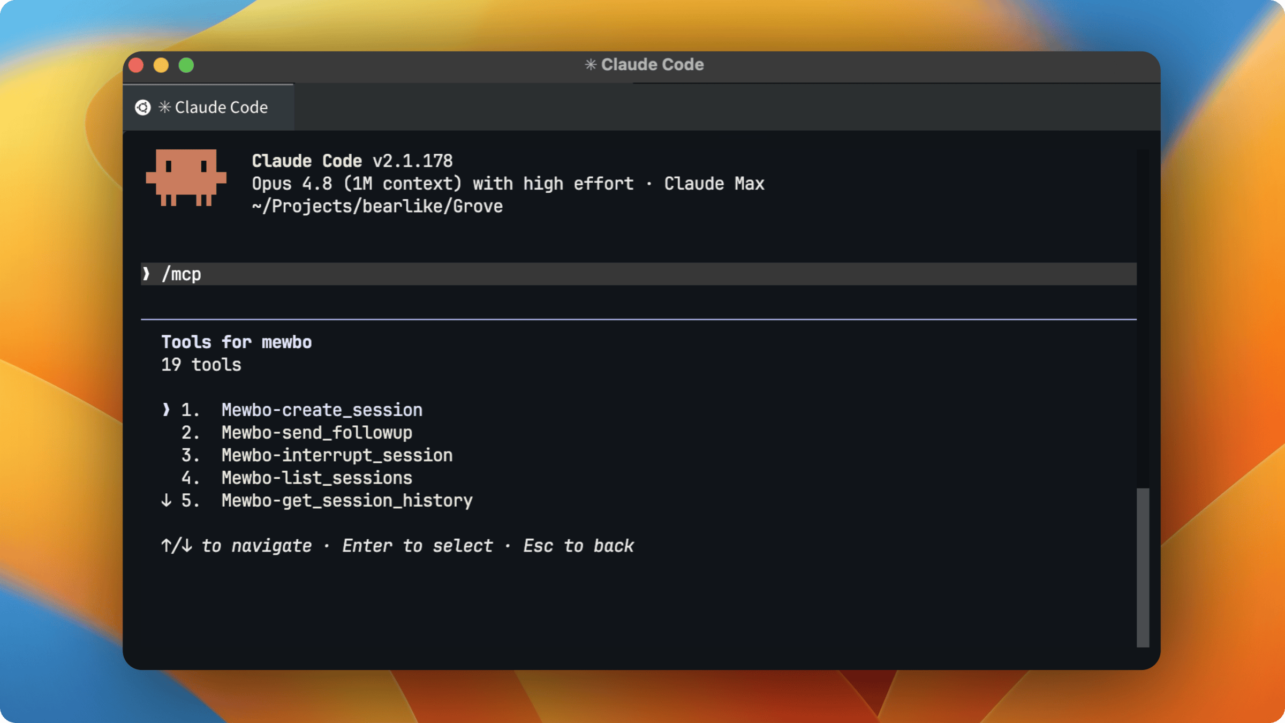Click the down arrow beside item 5

(x=167, y=500)
